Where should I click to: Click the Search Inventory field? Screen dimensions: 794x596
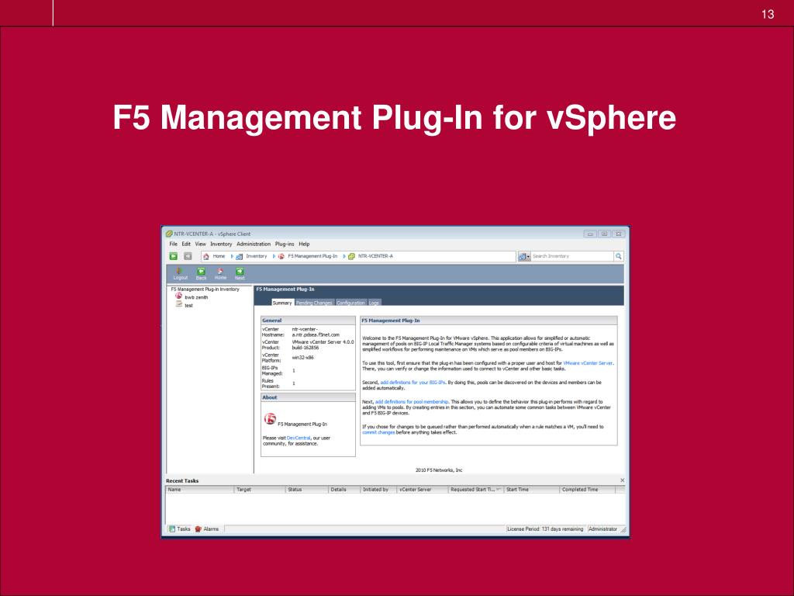pos(572,256)
